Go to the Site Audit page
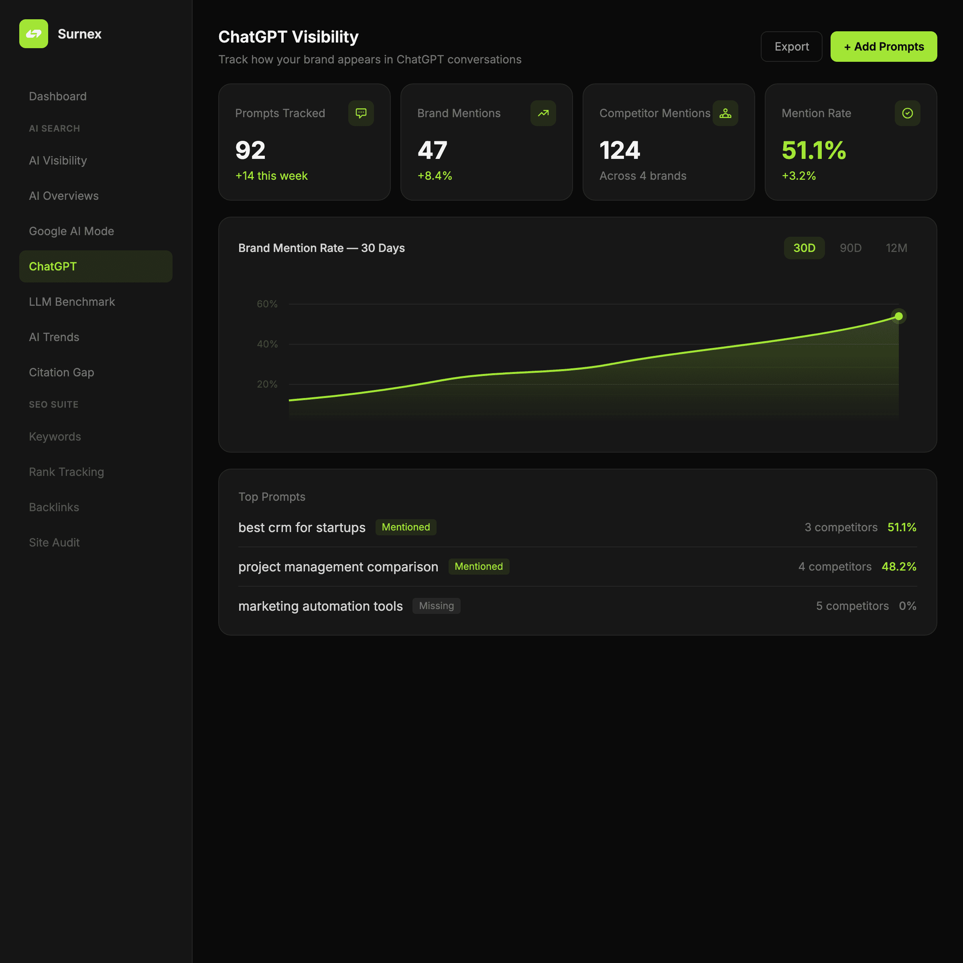963x963 pixels. tap(54, 542)
